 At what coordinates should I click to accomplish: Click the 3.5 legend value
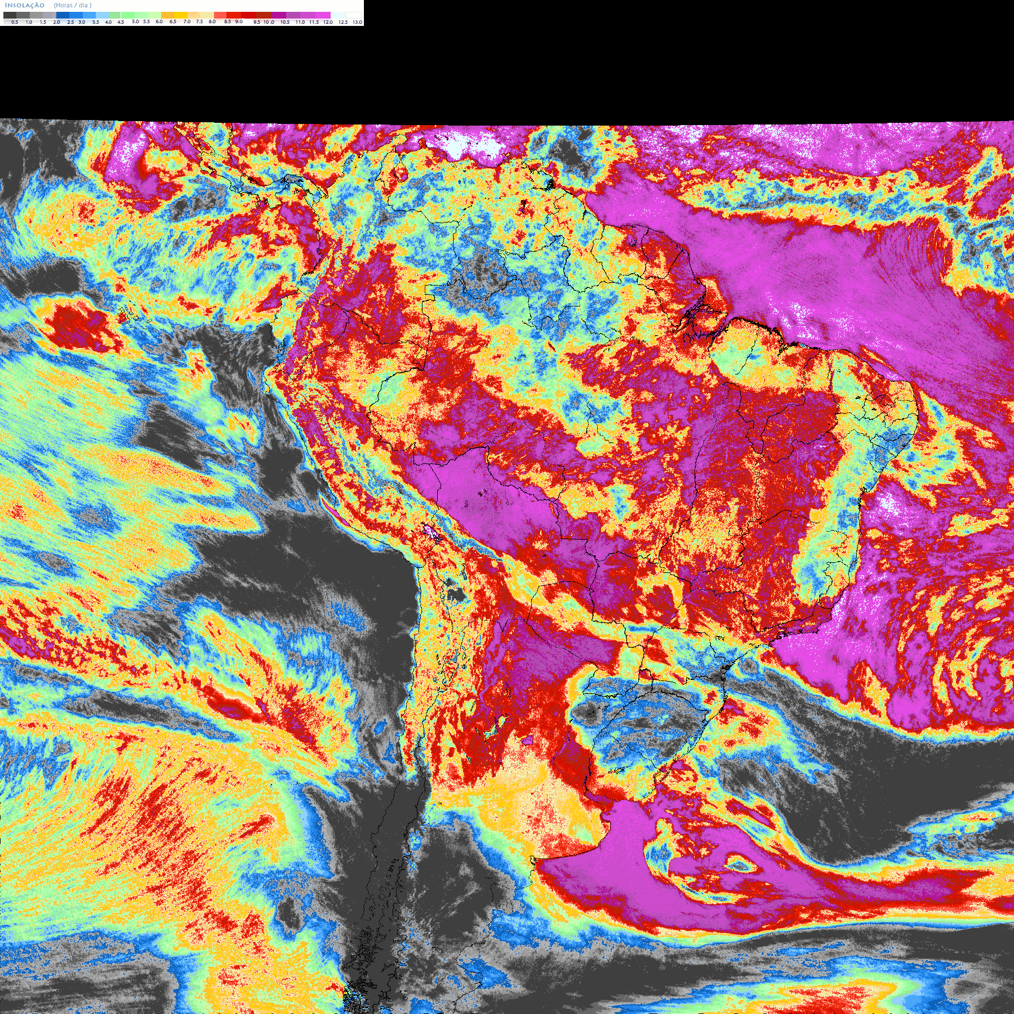click(x=95, y=22)
